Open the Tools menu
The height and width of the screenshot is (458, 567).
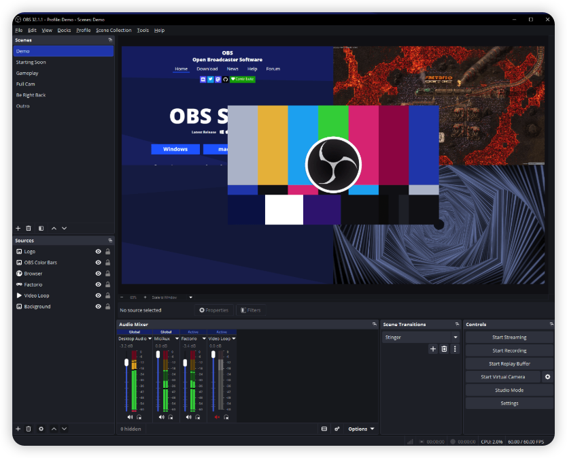pos(143,31)
